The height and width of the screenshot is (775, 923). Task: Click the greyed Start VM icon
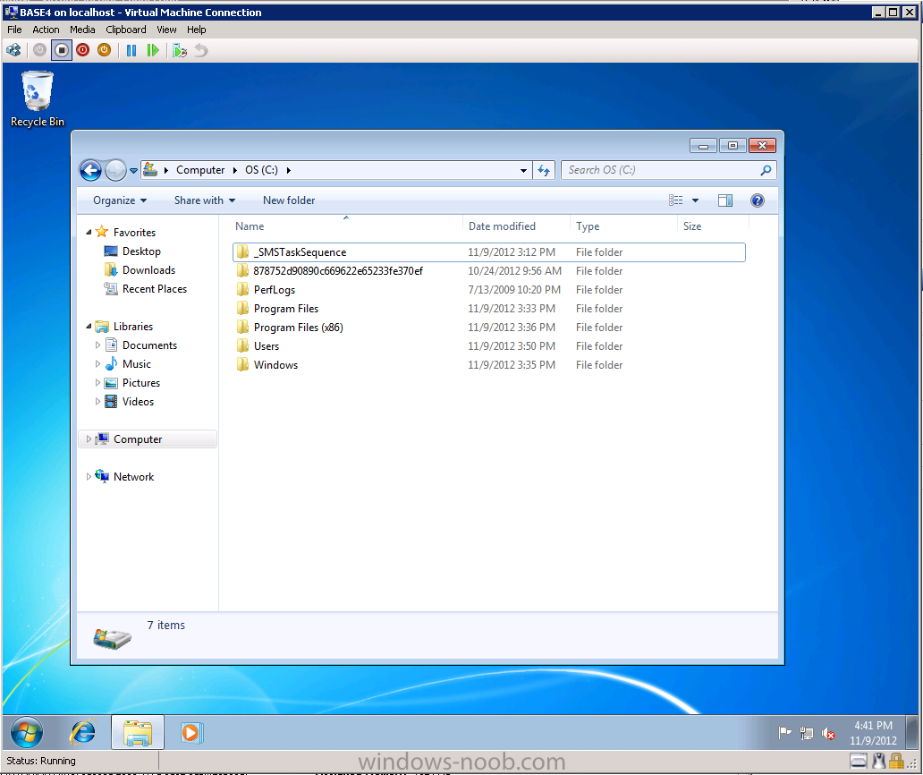(x=39, y=51)
